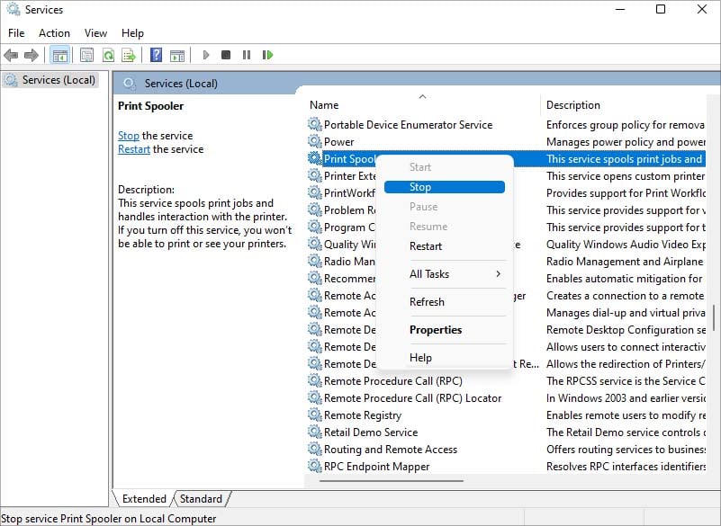Viewport: 721px width, 526px height.
Task: Click the Restart the service link
Action: click(134, 149)
